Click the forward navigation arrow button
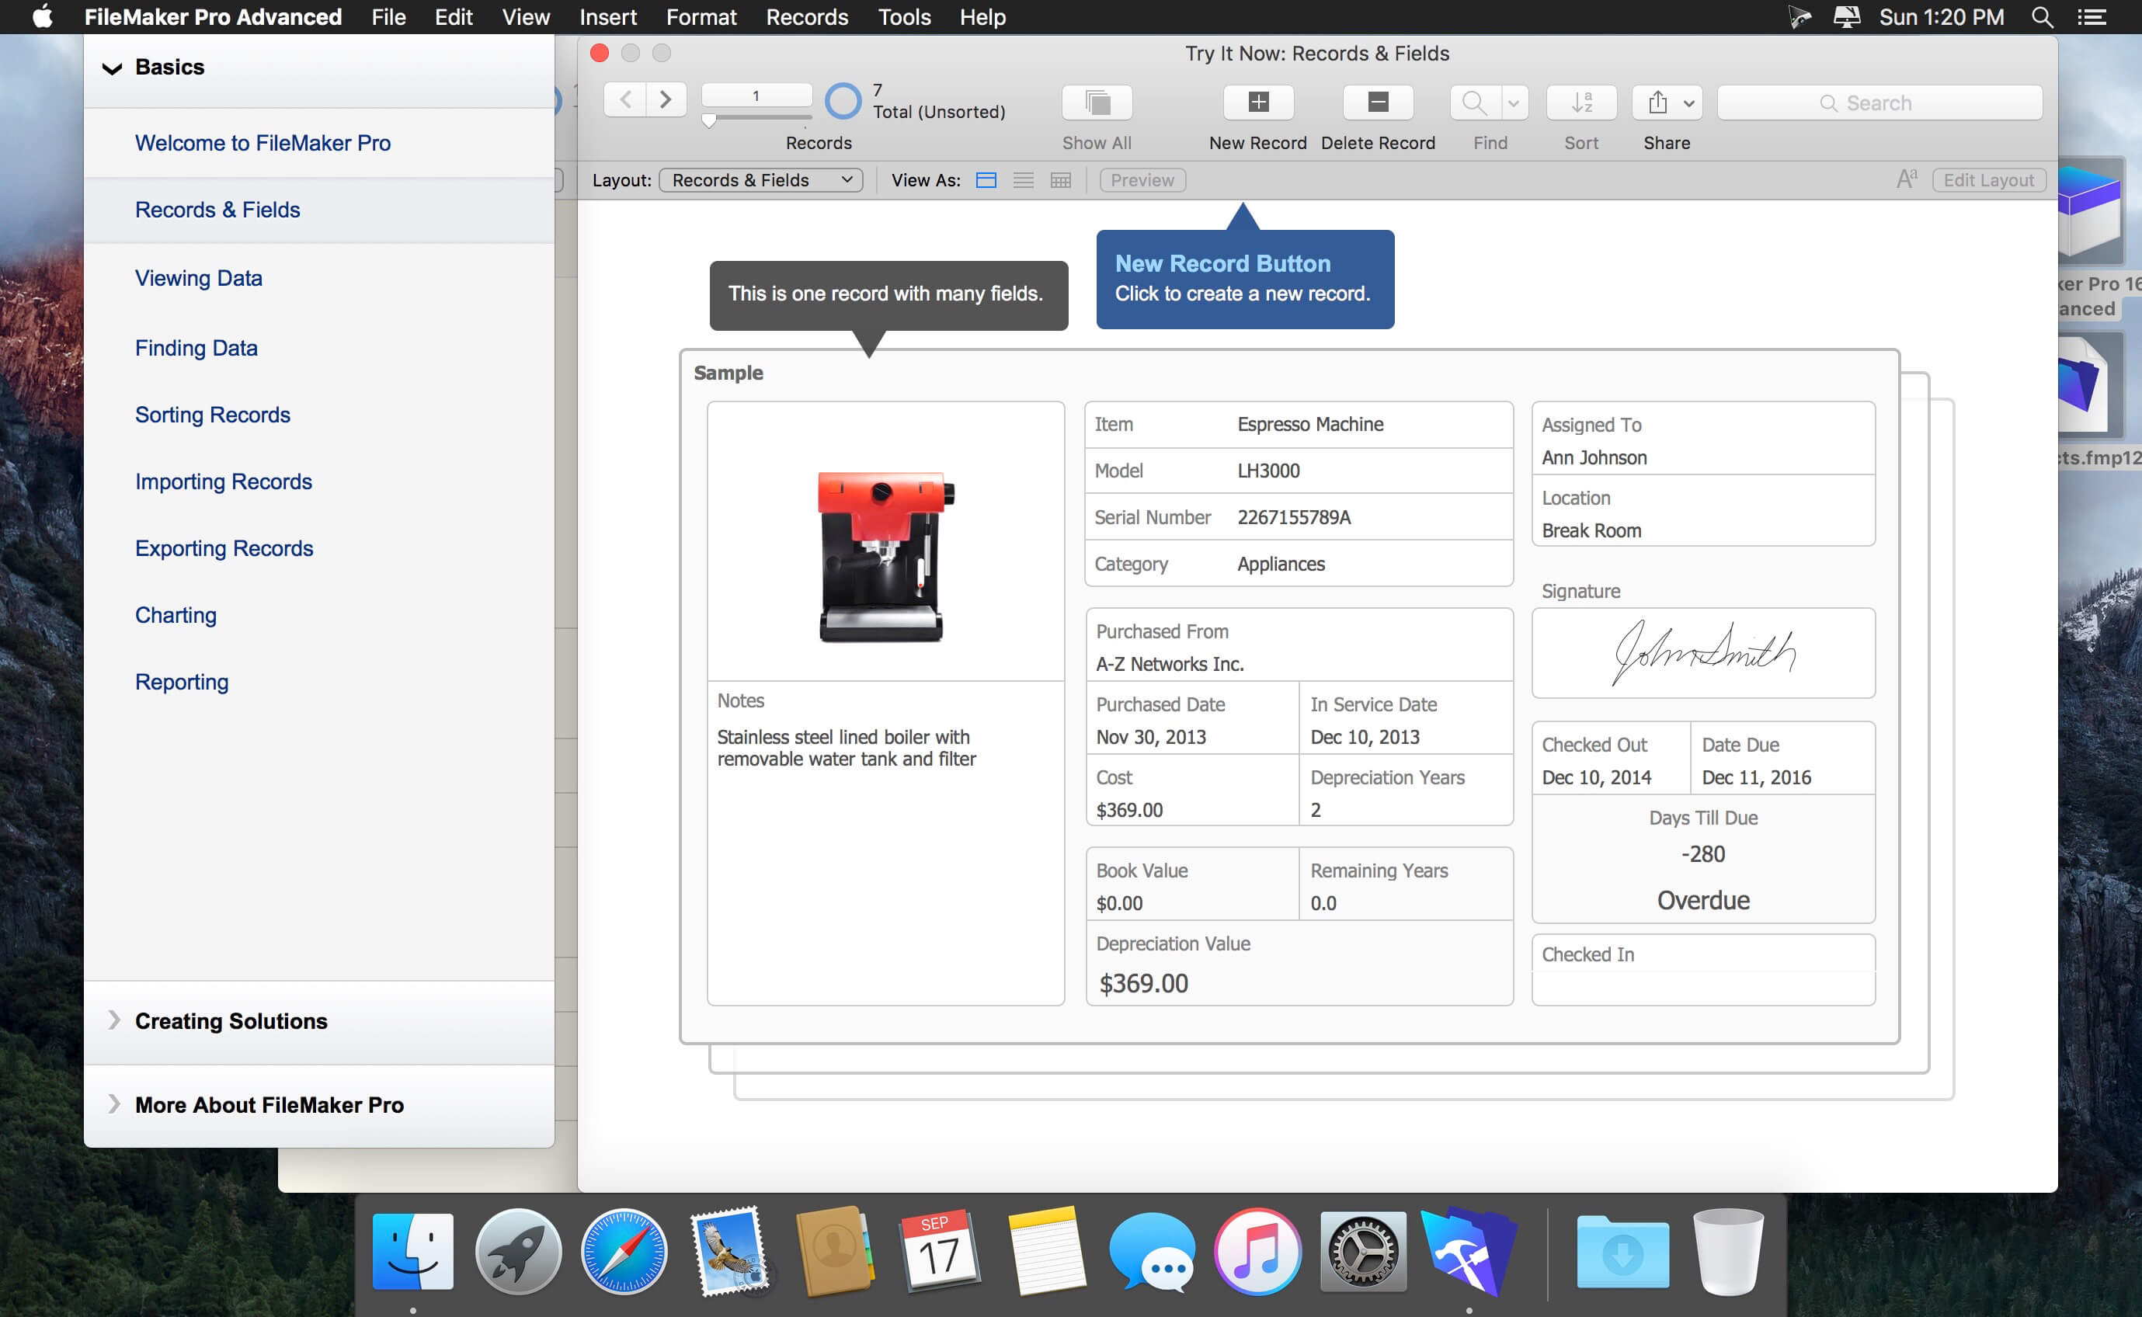The width and height of the screenshot is (2142, 1317). (662, 96)
